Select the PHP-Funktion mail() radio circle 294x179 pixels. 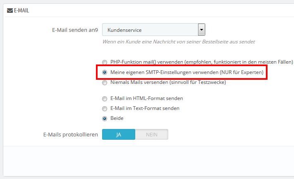[x=105, y=62]
